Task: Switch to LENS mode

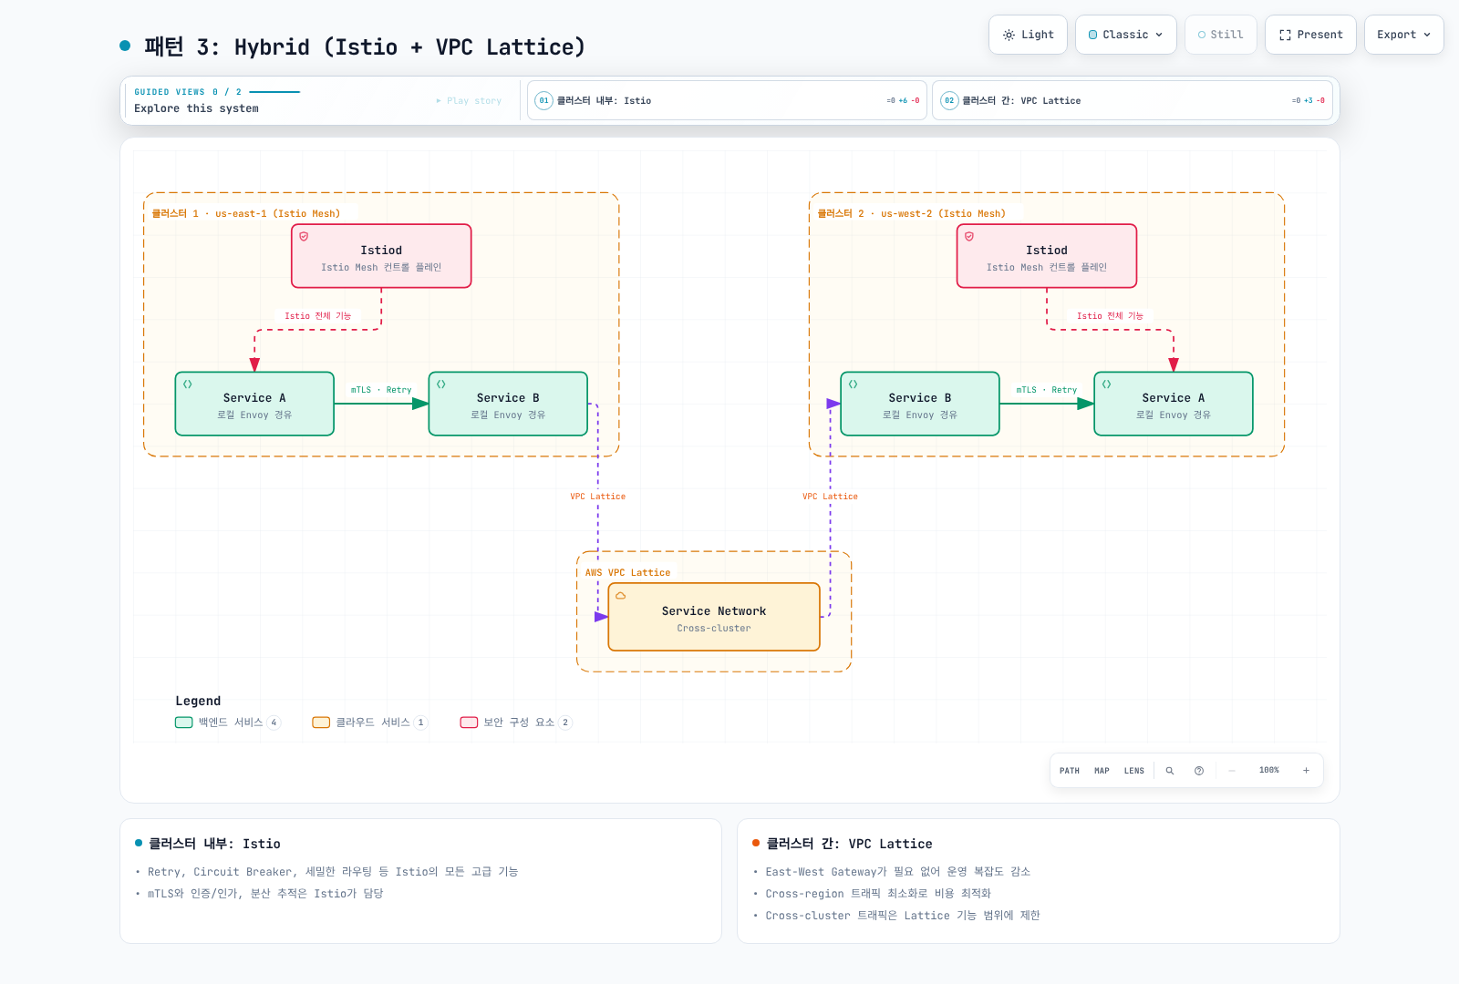Action: [x=1133, y=771]
